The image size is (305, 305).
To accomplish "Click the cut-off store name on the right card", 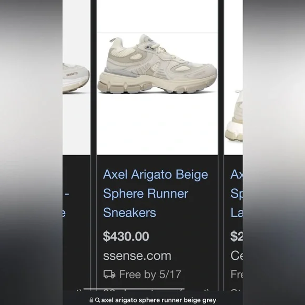I will click(237, 256).
